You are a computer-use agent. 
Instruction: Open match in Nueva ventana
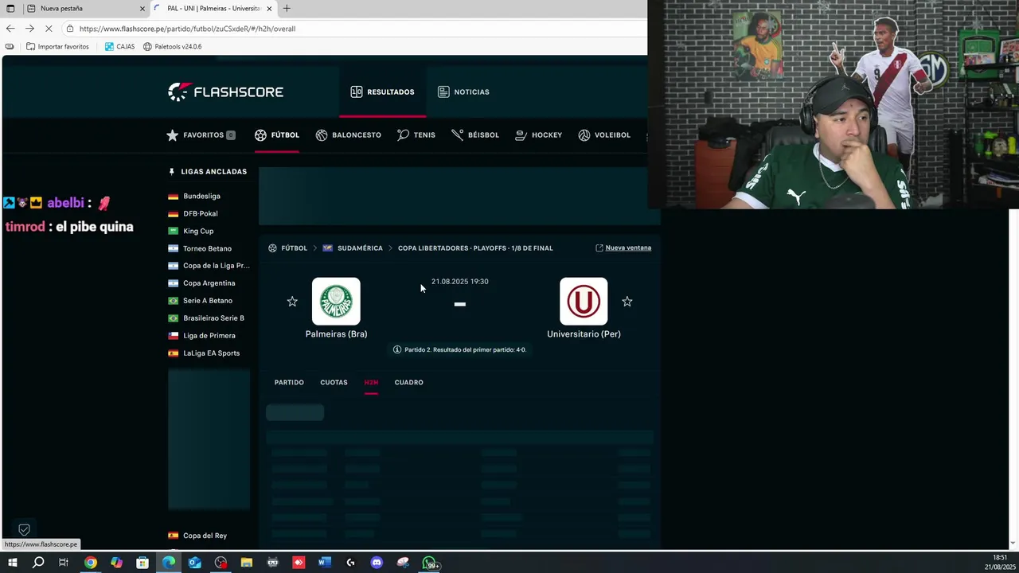623,248
